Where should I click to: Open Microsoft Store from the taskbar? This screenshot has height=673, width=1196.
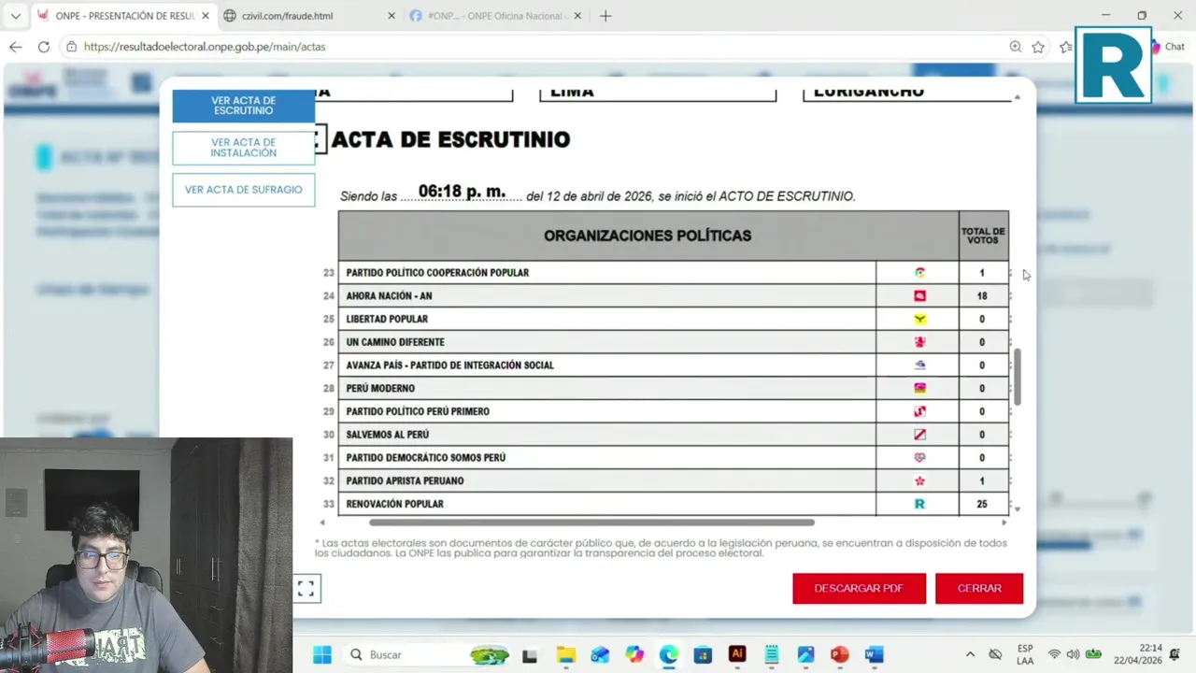(x=703, y=654)
